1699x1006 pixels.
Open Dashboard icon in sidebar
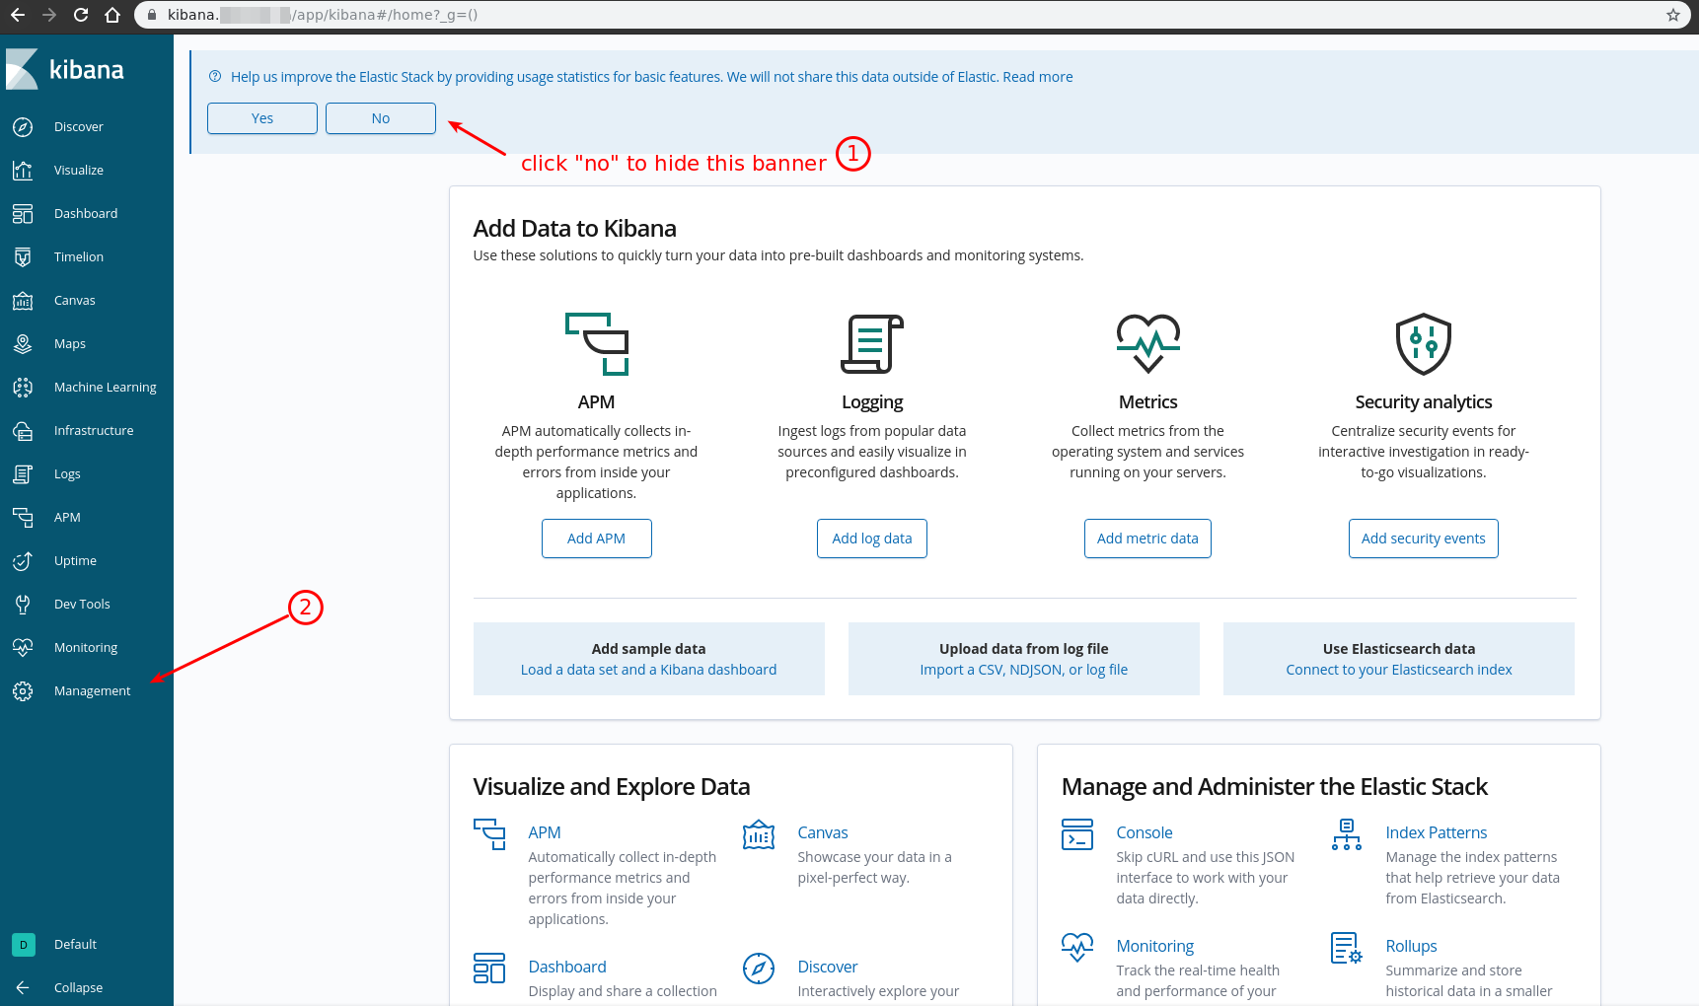click(23, 214)
